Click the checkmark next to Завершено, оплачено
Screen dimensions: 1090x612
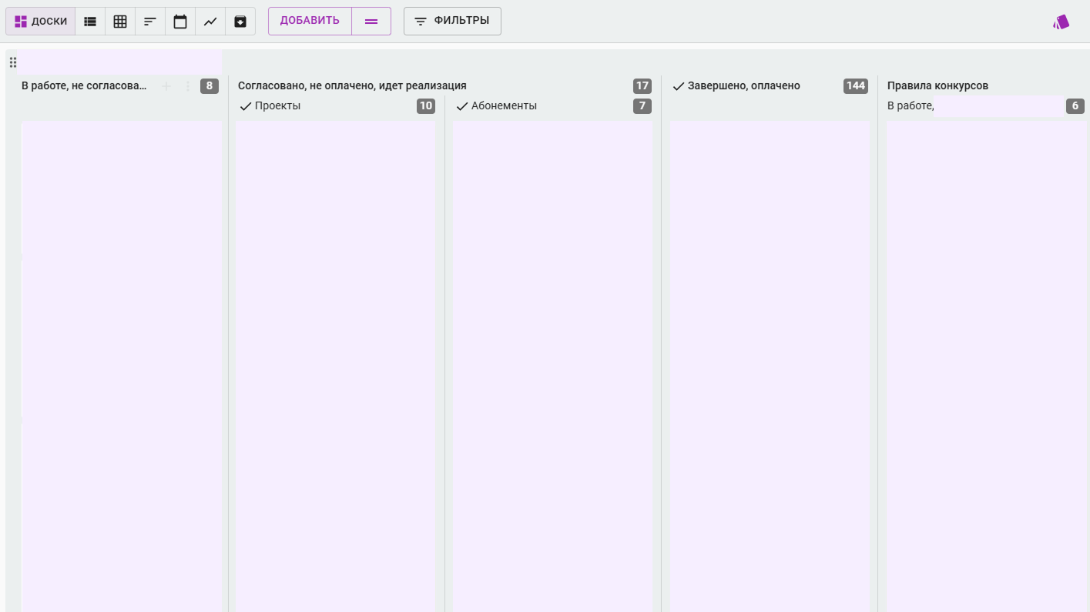[679, 86]
